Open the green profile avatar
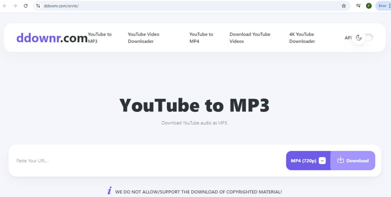 [369, 6]
